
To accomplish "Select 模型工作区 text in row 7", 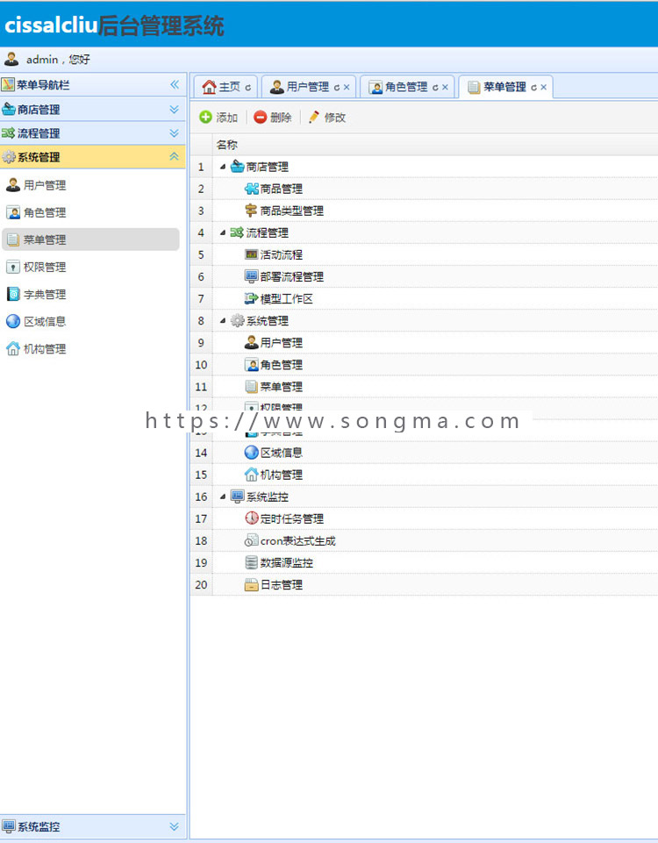I will (x=287, y=298).
